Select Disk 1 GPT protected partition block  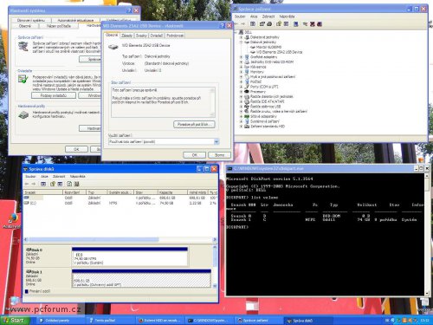tap(141, 278)
